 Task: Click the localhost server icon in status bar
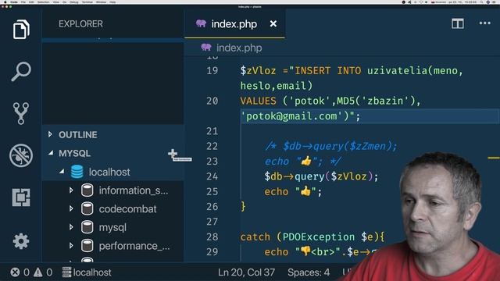66,272
